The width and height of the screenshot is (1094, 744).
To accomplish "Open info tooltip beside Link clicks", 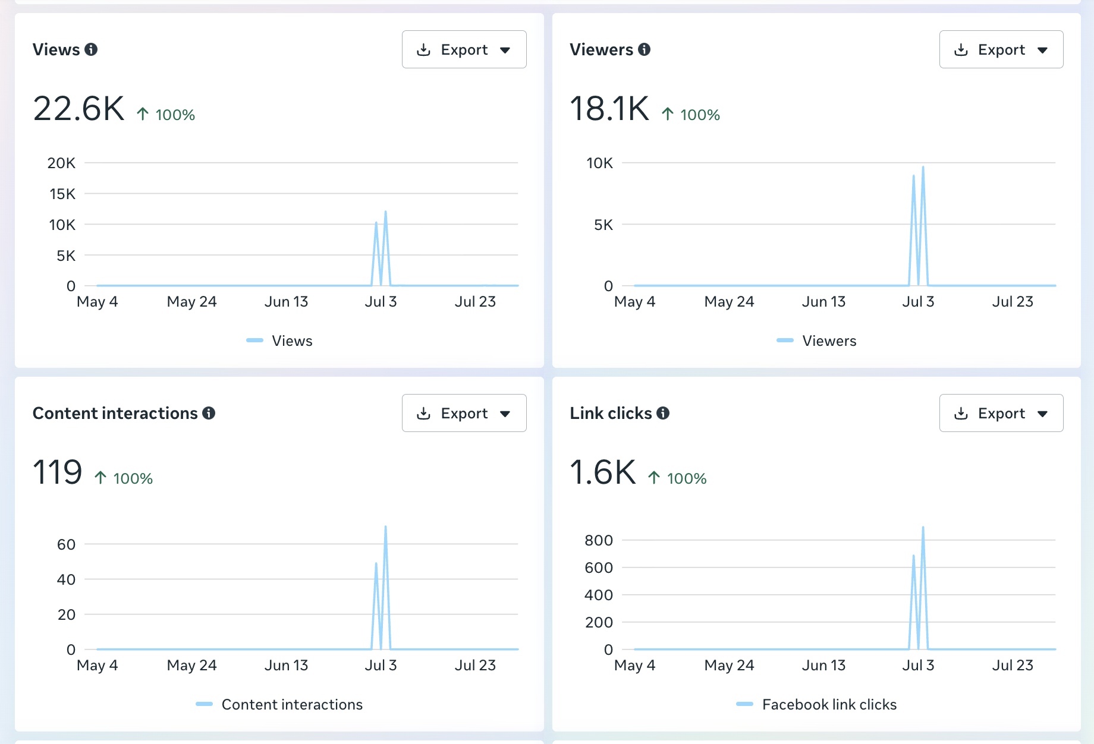I will 663,413.
